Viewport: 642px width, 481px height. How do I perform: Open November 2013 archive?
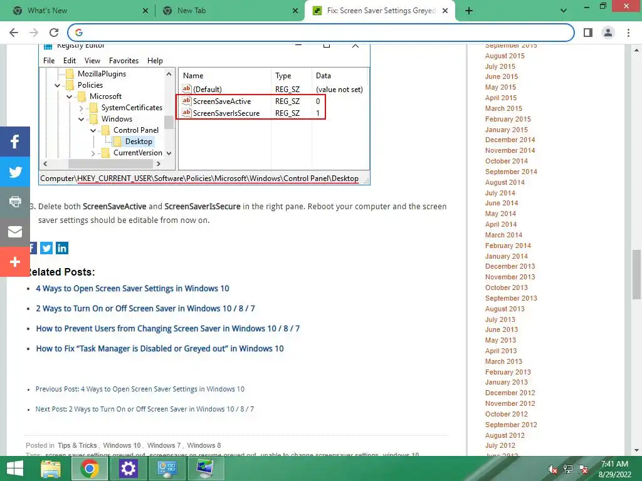(510, 277)
